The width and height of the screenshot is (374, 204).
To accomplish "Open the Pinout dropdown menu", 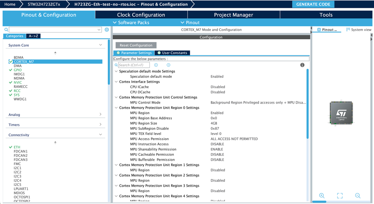I will [190, 23].
